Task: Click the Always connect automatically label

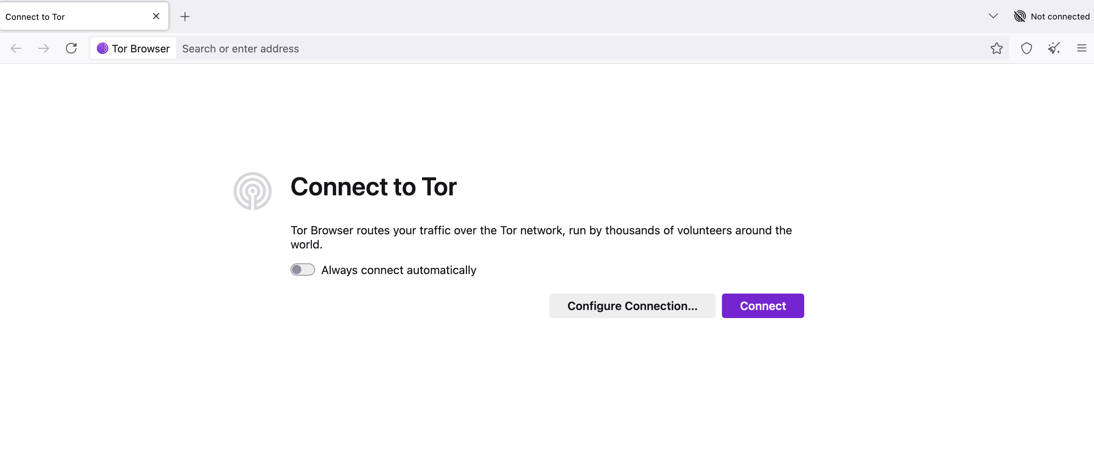Action: click(398, 270)
